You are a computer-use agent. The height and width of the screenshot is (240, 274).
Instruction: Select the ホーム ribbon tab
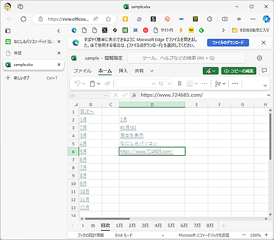tap(105, 71)
